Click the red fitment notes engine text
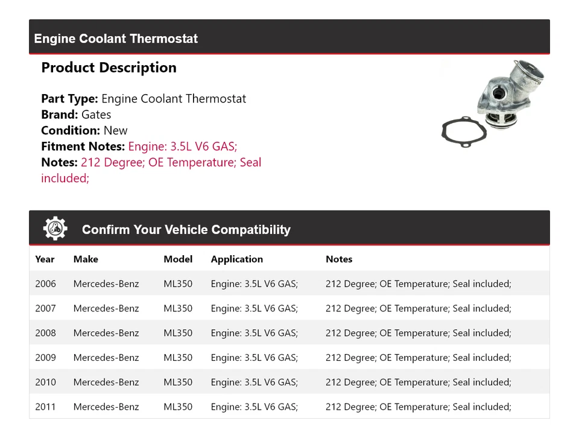Screen dimensions: 579x438 click(x=182, y=146)
